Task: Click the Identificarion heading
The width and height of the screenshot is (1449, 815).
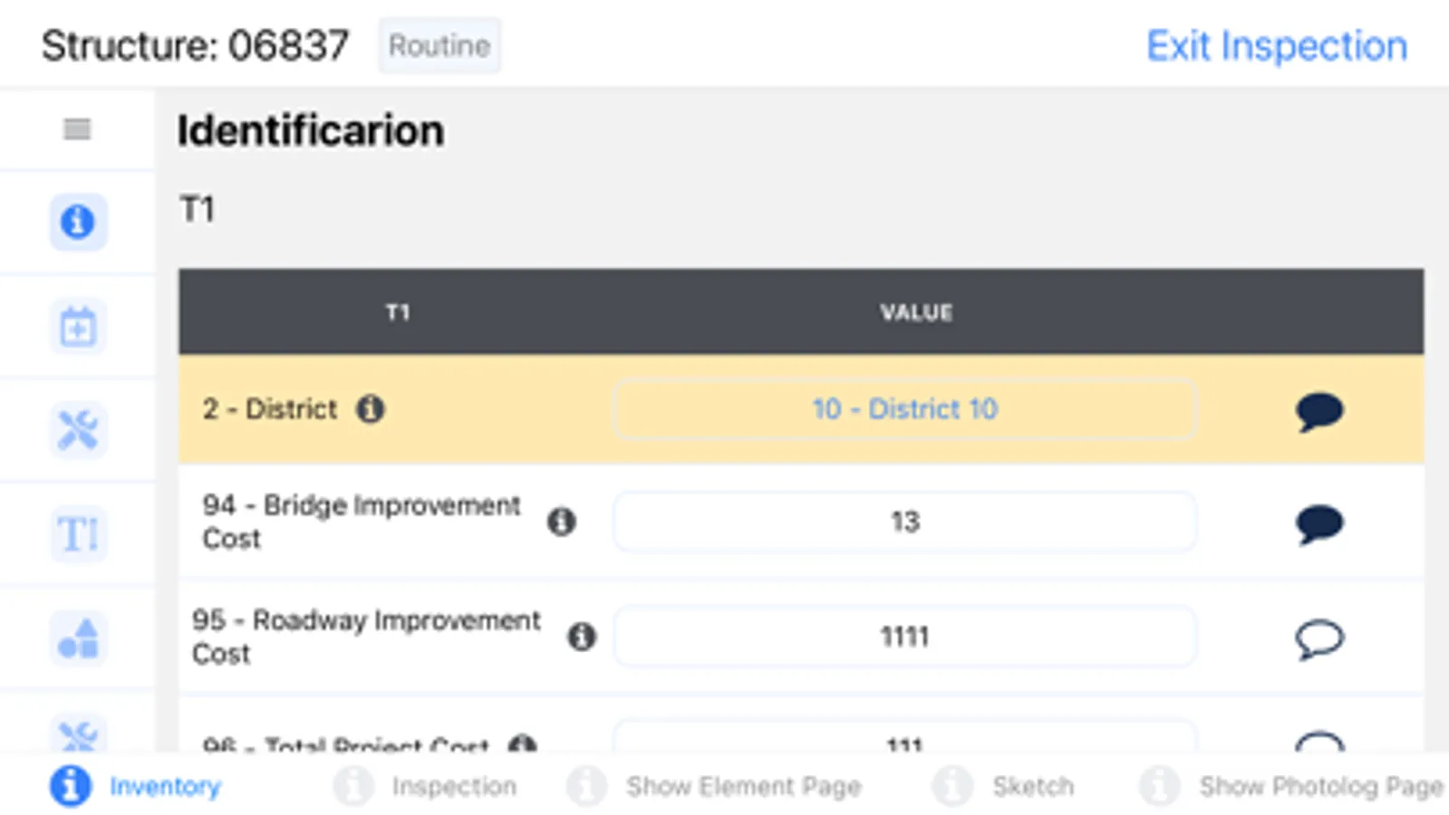Action: coord(311,130)
